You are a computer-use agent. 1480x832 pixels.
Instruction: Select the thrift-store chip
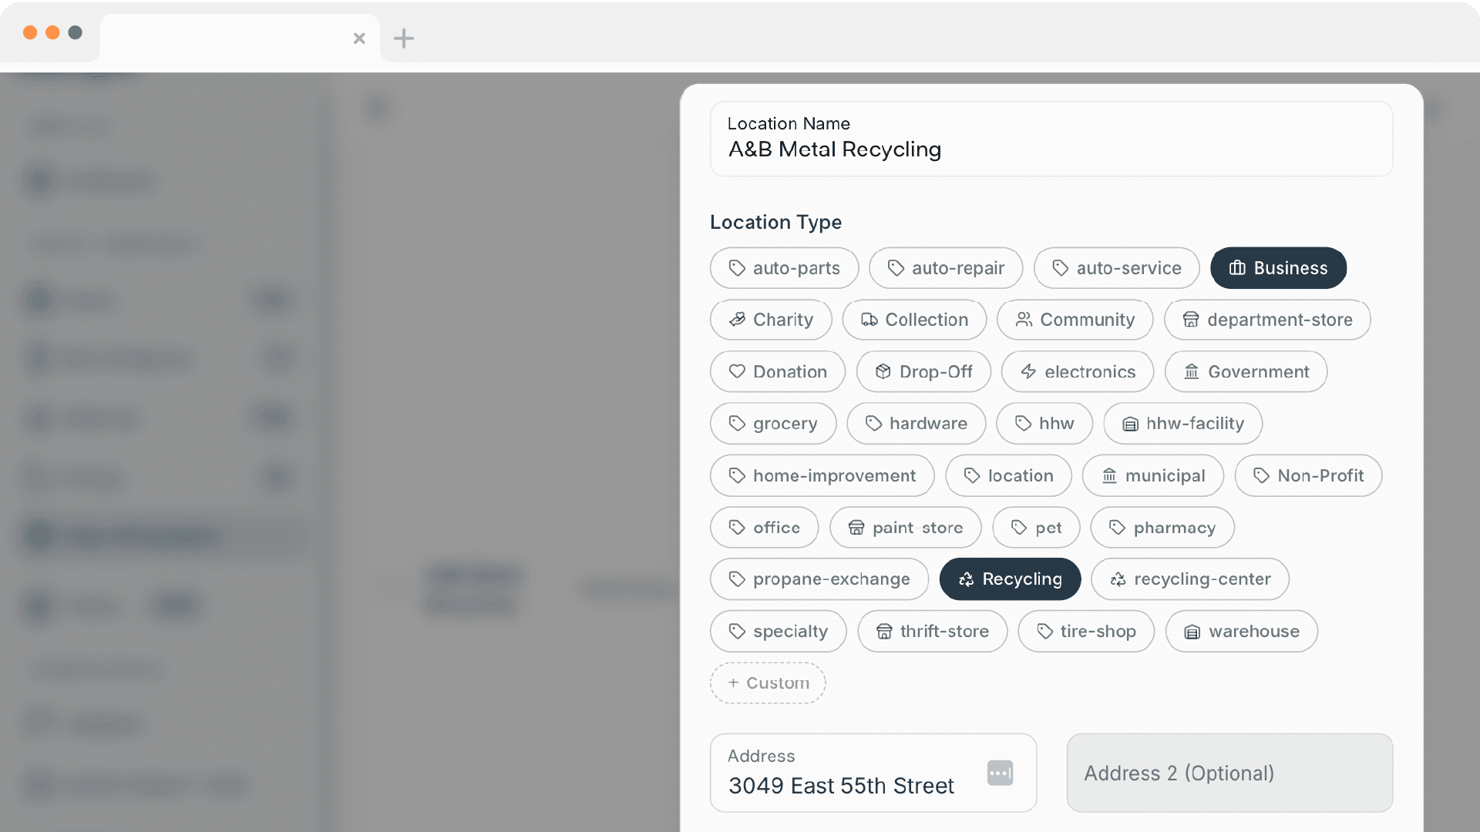coord(932,632)
